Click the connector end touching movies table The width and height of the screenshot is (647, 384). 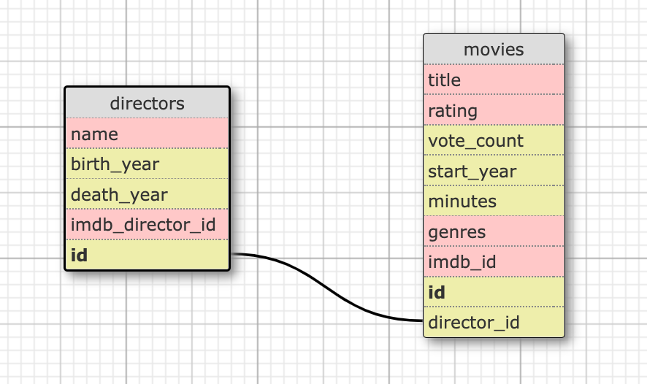pyautogui.click(x=418, y=320)
